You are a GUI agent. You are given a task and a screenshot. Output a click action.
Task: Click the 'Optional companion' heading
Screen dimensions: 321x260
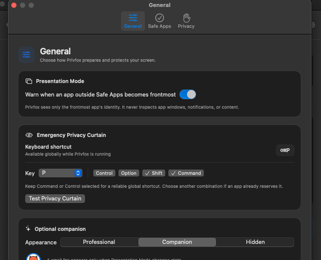pos(60,229)
